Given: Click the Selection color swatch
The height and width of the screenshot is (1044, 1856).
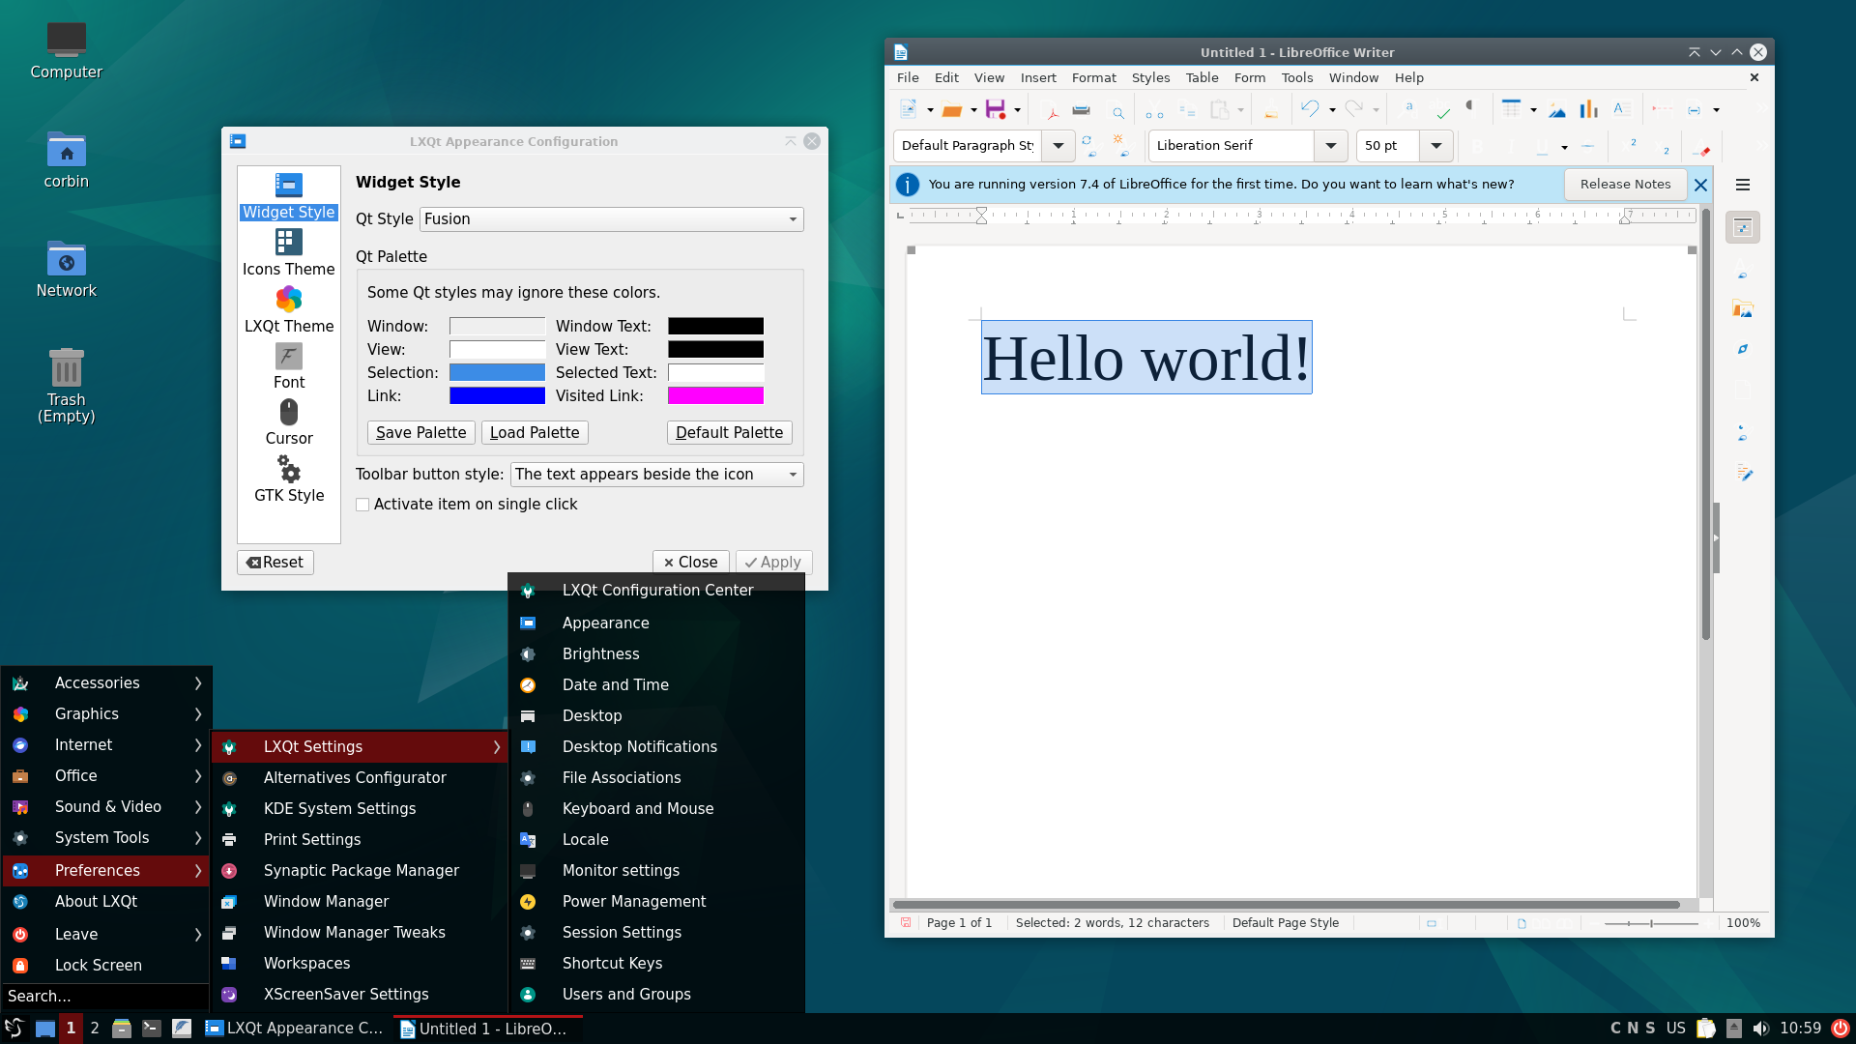Looking at the screenshot, I should 497,372.
